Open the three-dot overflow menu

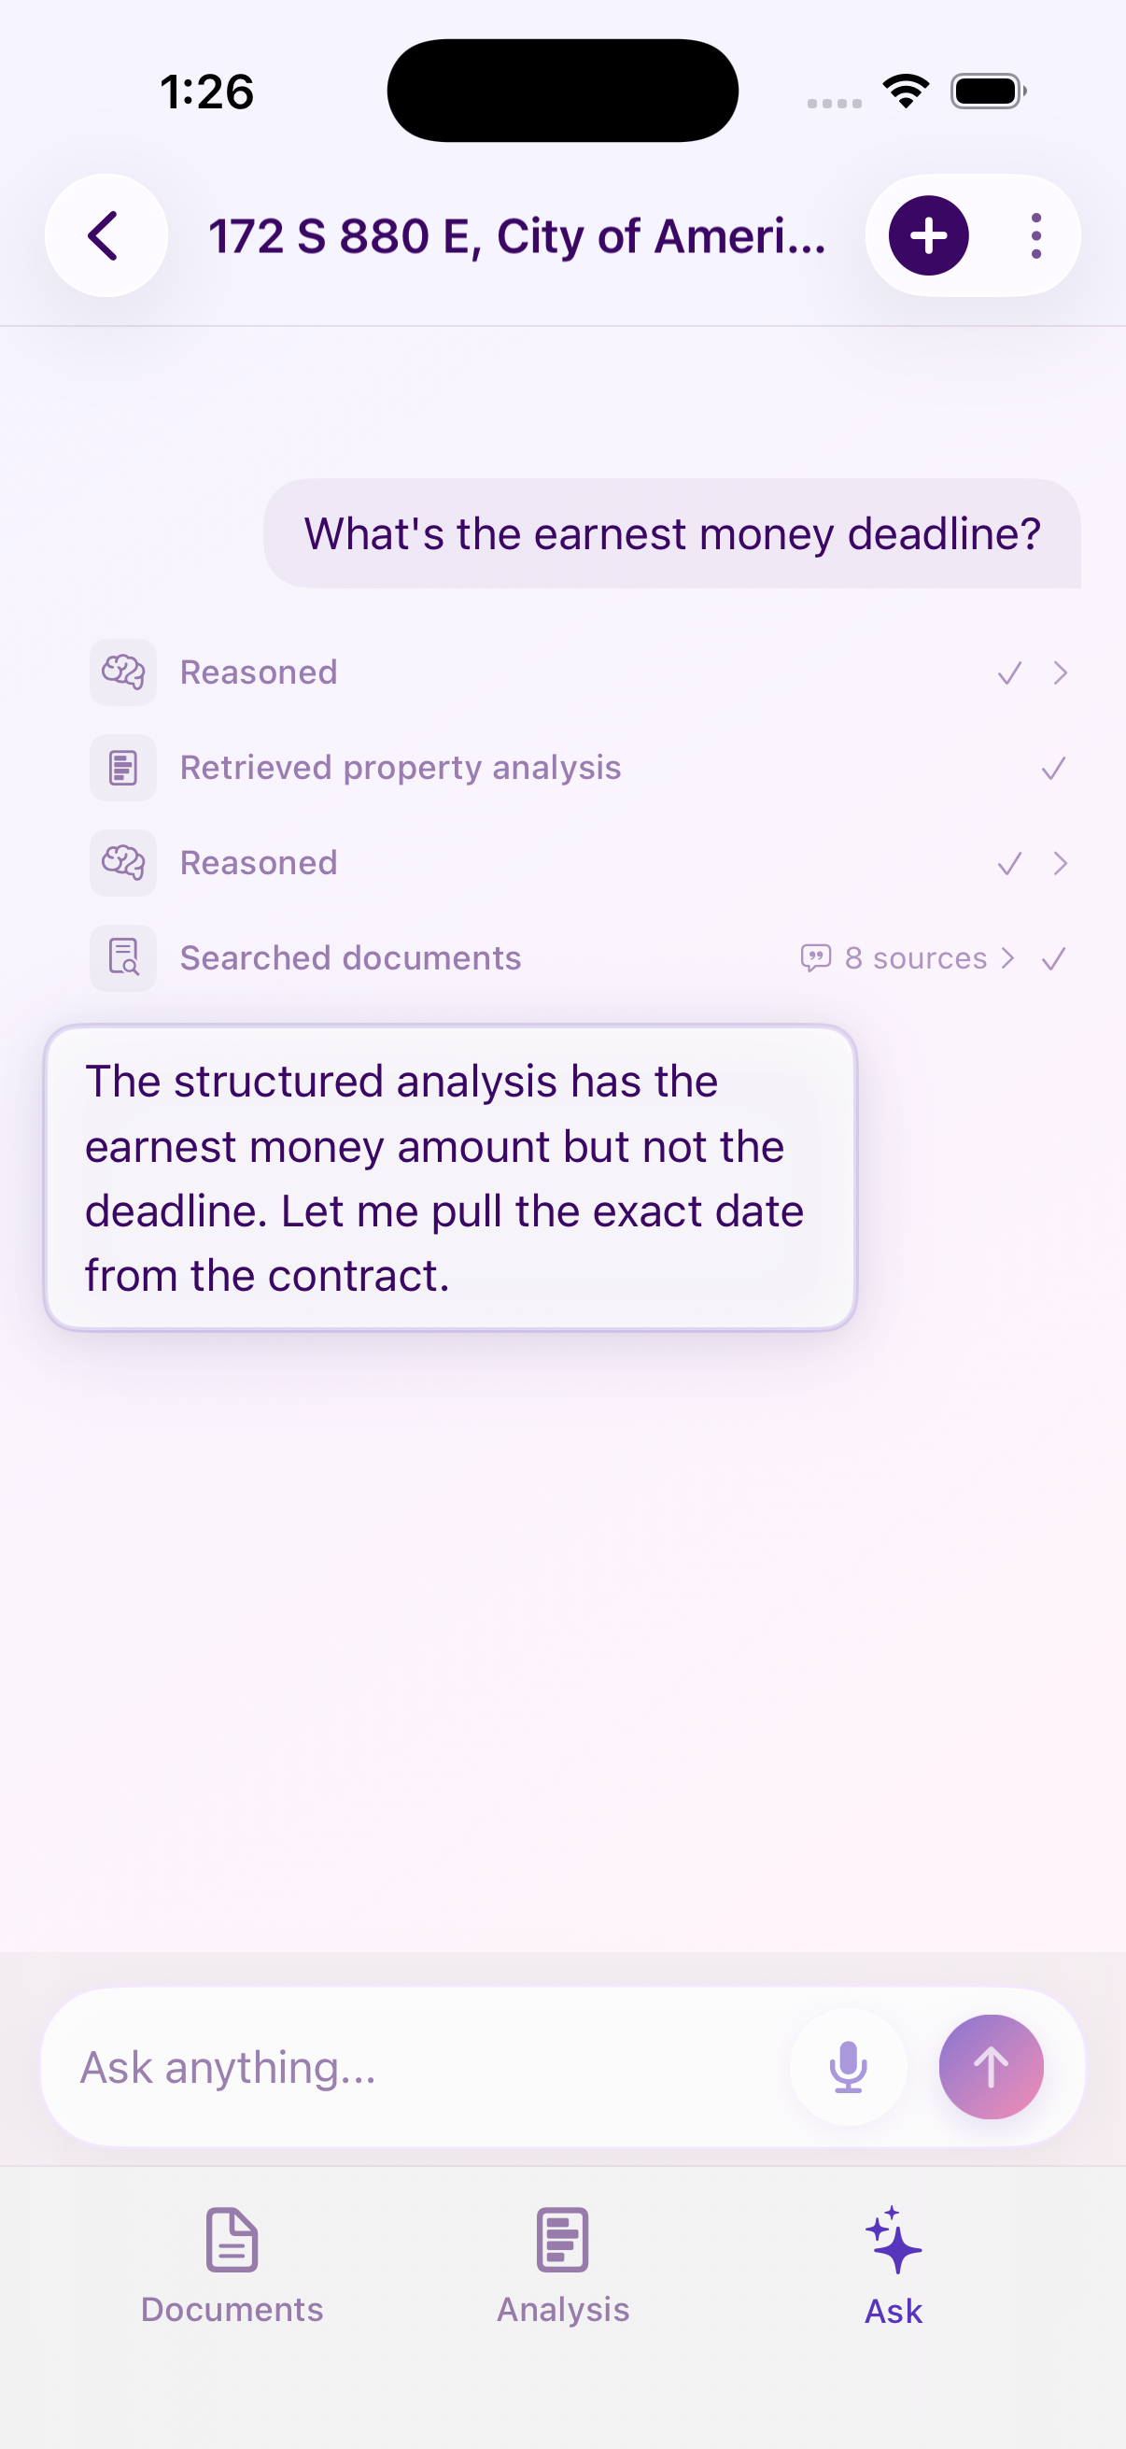point(1035,235)
